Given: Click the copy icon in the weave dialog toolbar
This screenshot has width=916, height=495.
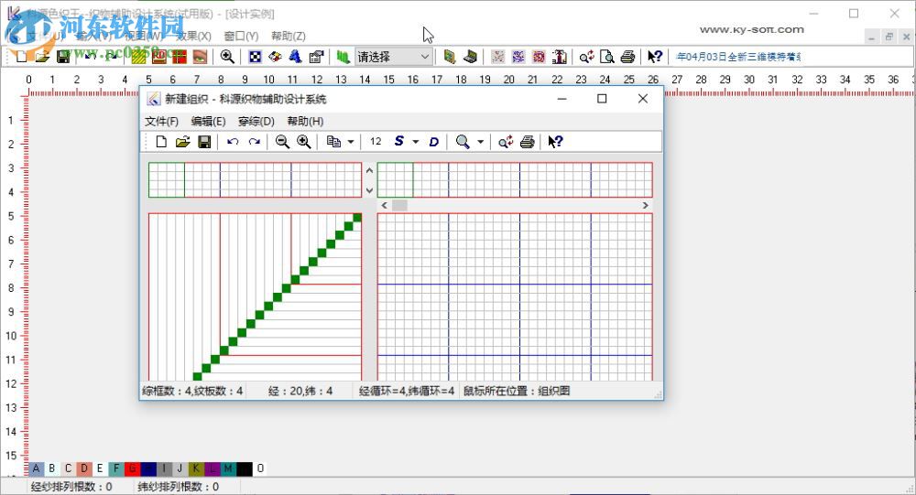Looking at the screenshot, I should click(x=333, y=142).
